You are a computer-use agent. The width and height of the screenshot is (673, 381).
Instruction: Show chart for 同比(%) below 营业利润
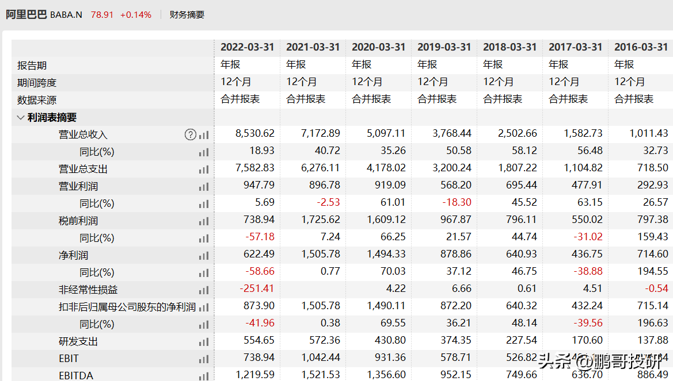tap(204, 204)
